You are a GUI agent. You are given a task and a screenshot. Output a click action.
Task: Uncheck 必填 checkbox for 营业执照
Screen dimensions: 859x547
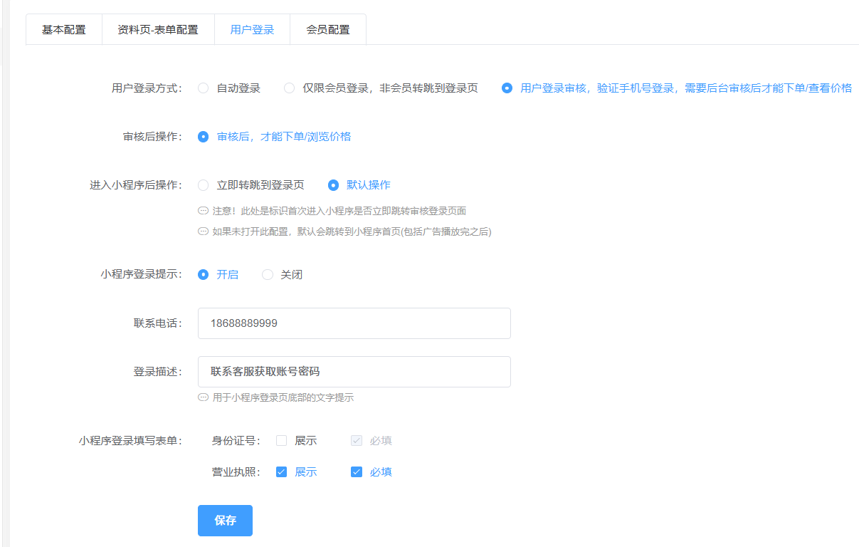[x=357, y=472]
